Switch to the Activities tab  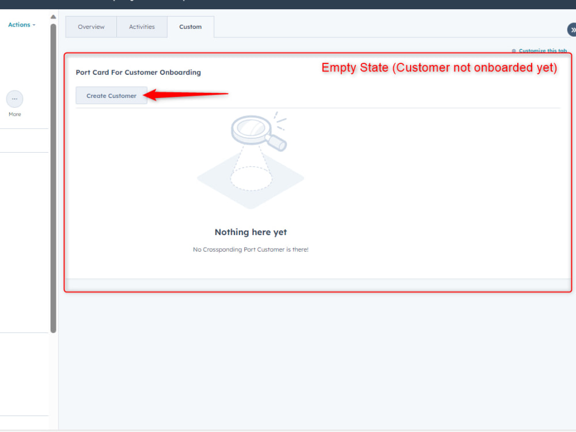coord(142,26)
